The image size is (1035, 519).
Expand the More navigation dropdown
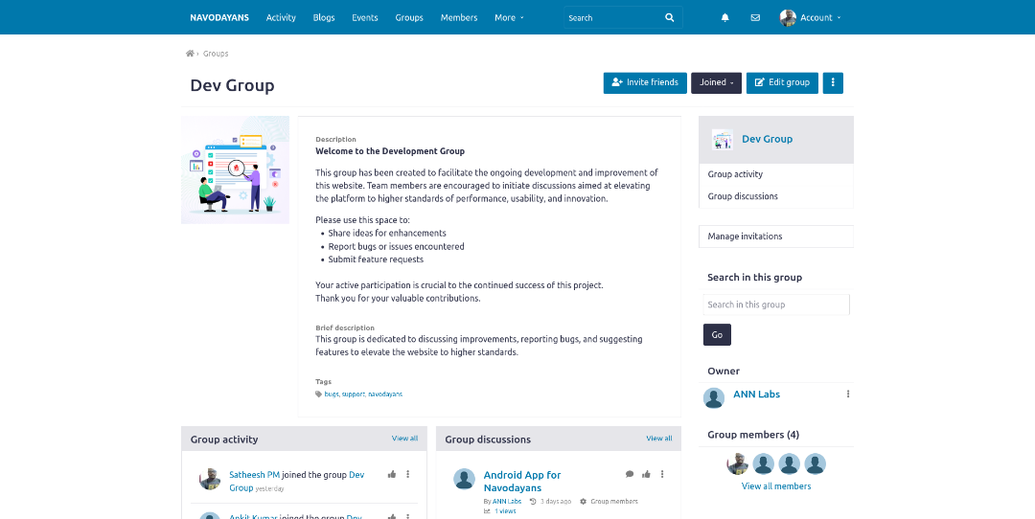coord(509,17)
